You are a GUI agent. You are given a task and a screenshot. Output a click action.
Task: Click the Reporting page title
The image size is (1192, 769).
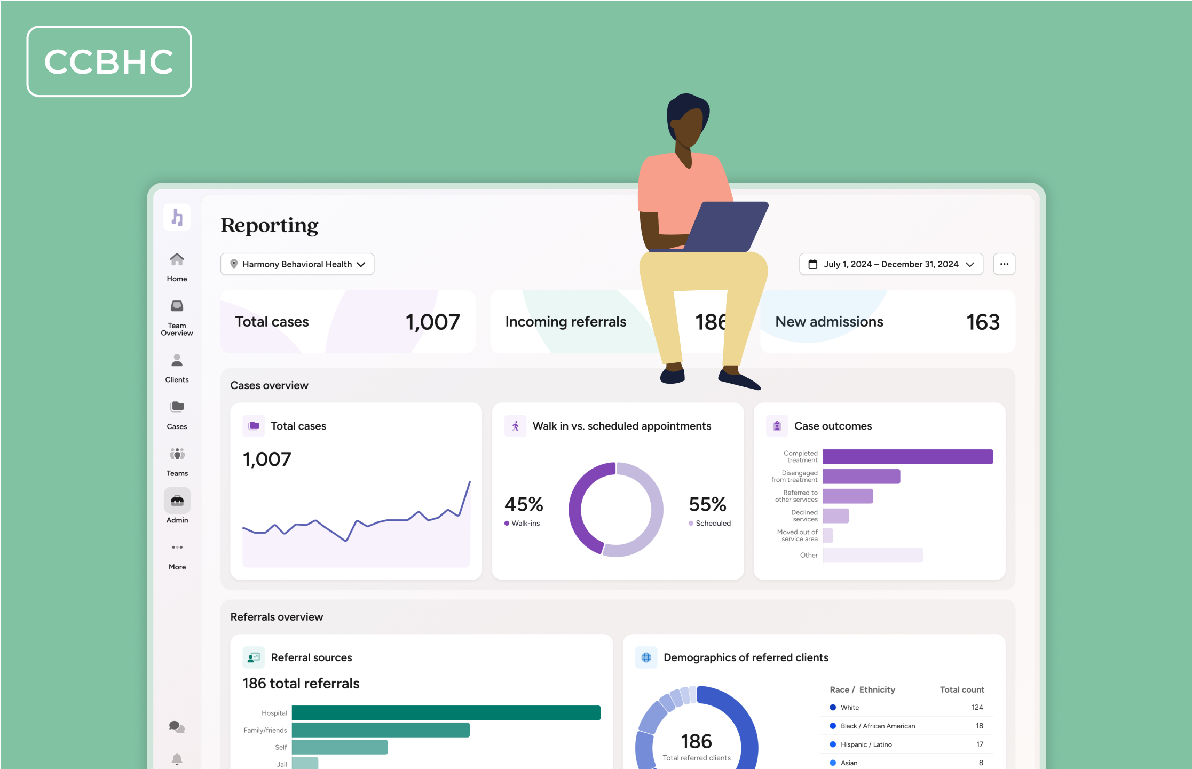[270, 225]
